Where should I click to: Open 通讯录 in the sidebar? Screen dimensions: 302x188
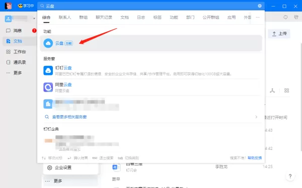click(x=19, y=62)
